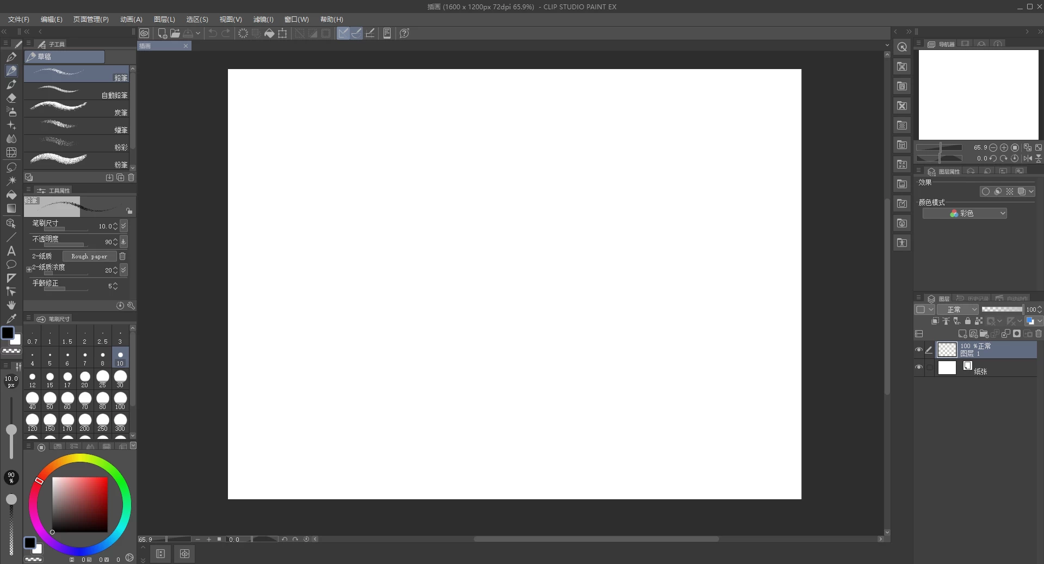Toggle visibility of the 纸张 layer
Image resolution: width=1044 pixels, height=564 pixels.
pyautogui.click(x=919, y=367)
